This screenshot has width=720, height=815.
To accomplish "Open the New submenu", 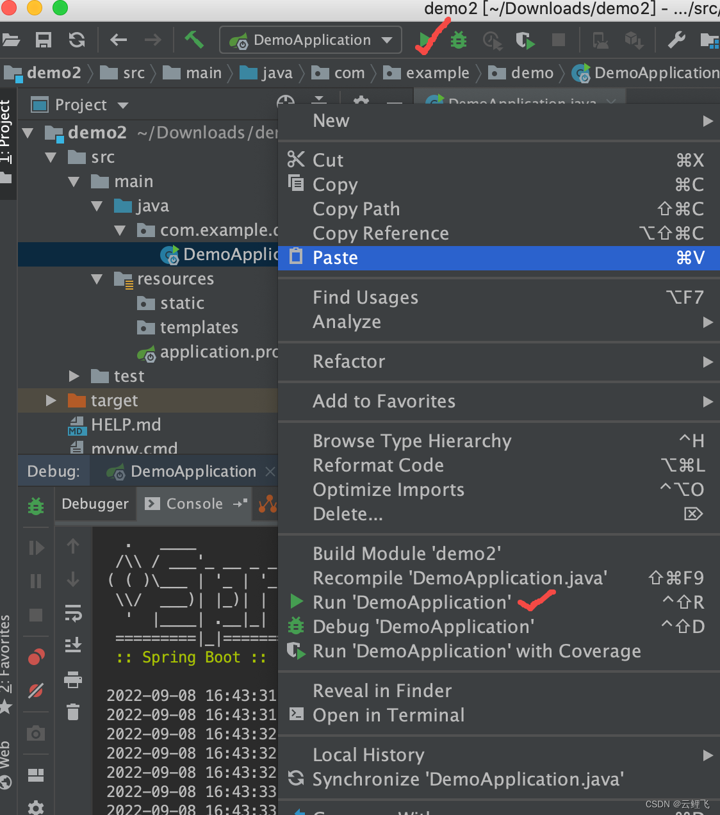I will [x=499, y=121].
